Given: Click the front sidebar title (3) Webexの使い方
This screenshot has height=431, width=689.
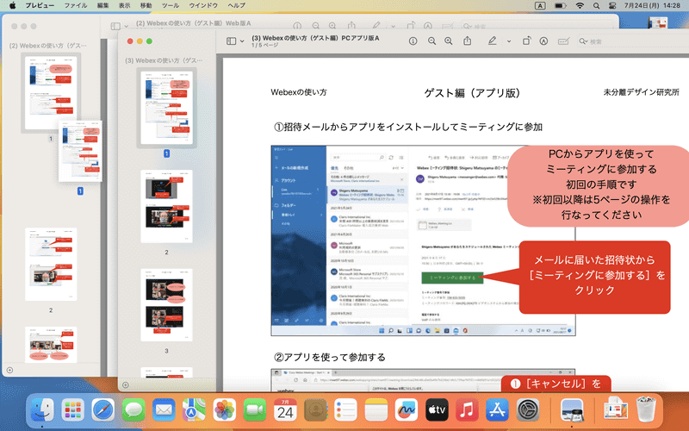Looking at the screenshot, I should pyautogui.click(x=164, y=60).
